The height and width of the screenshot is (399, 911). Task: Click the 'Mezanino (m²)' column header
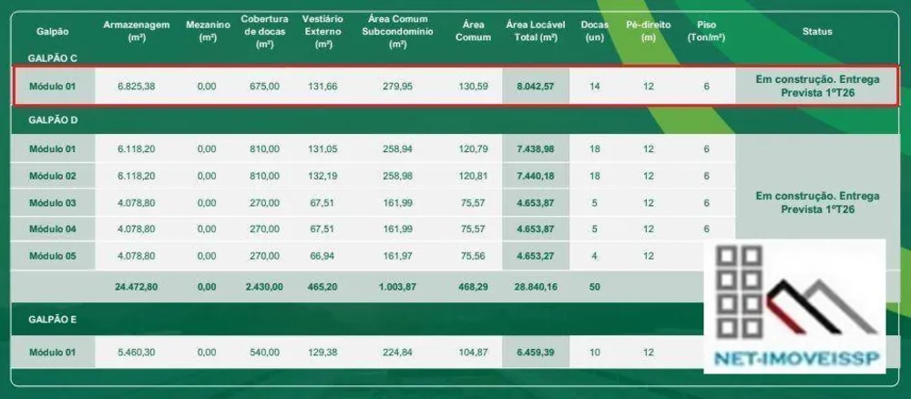click(208, 31)
